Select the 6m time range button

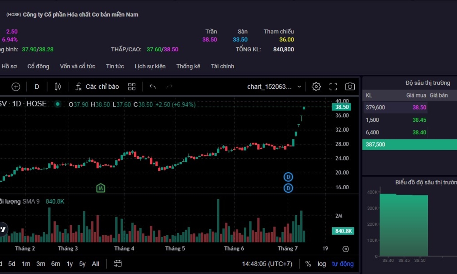(x=56, y=264)
